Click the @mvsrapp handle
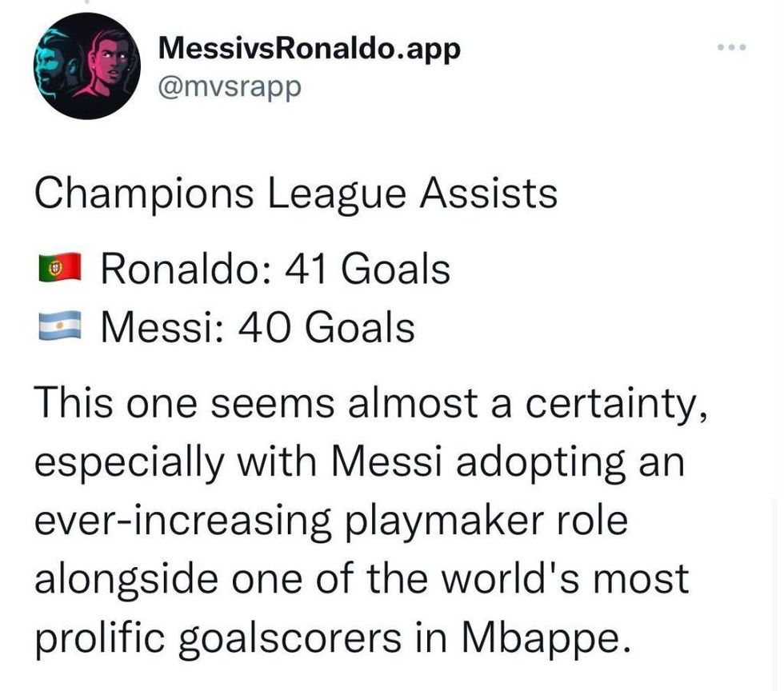 click(230, 88)
